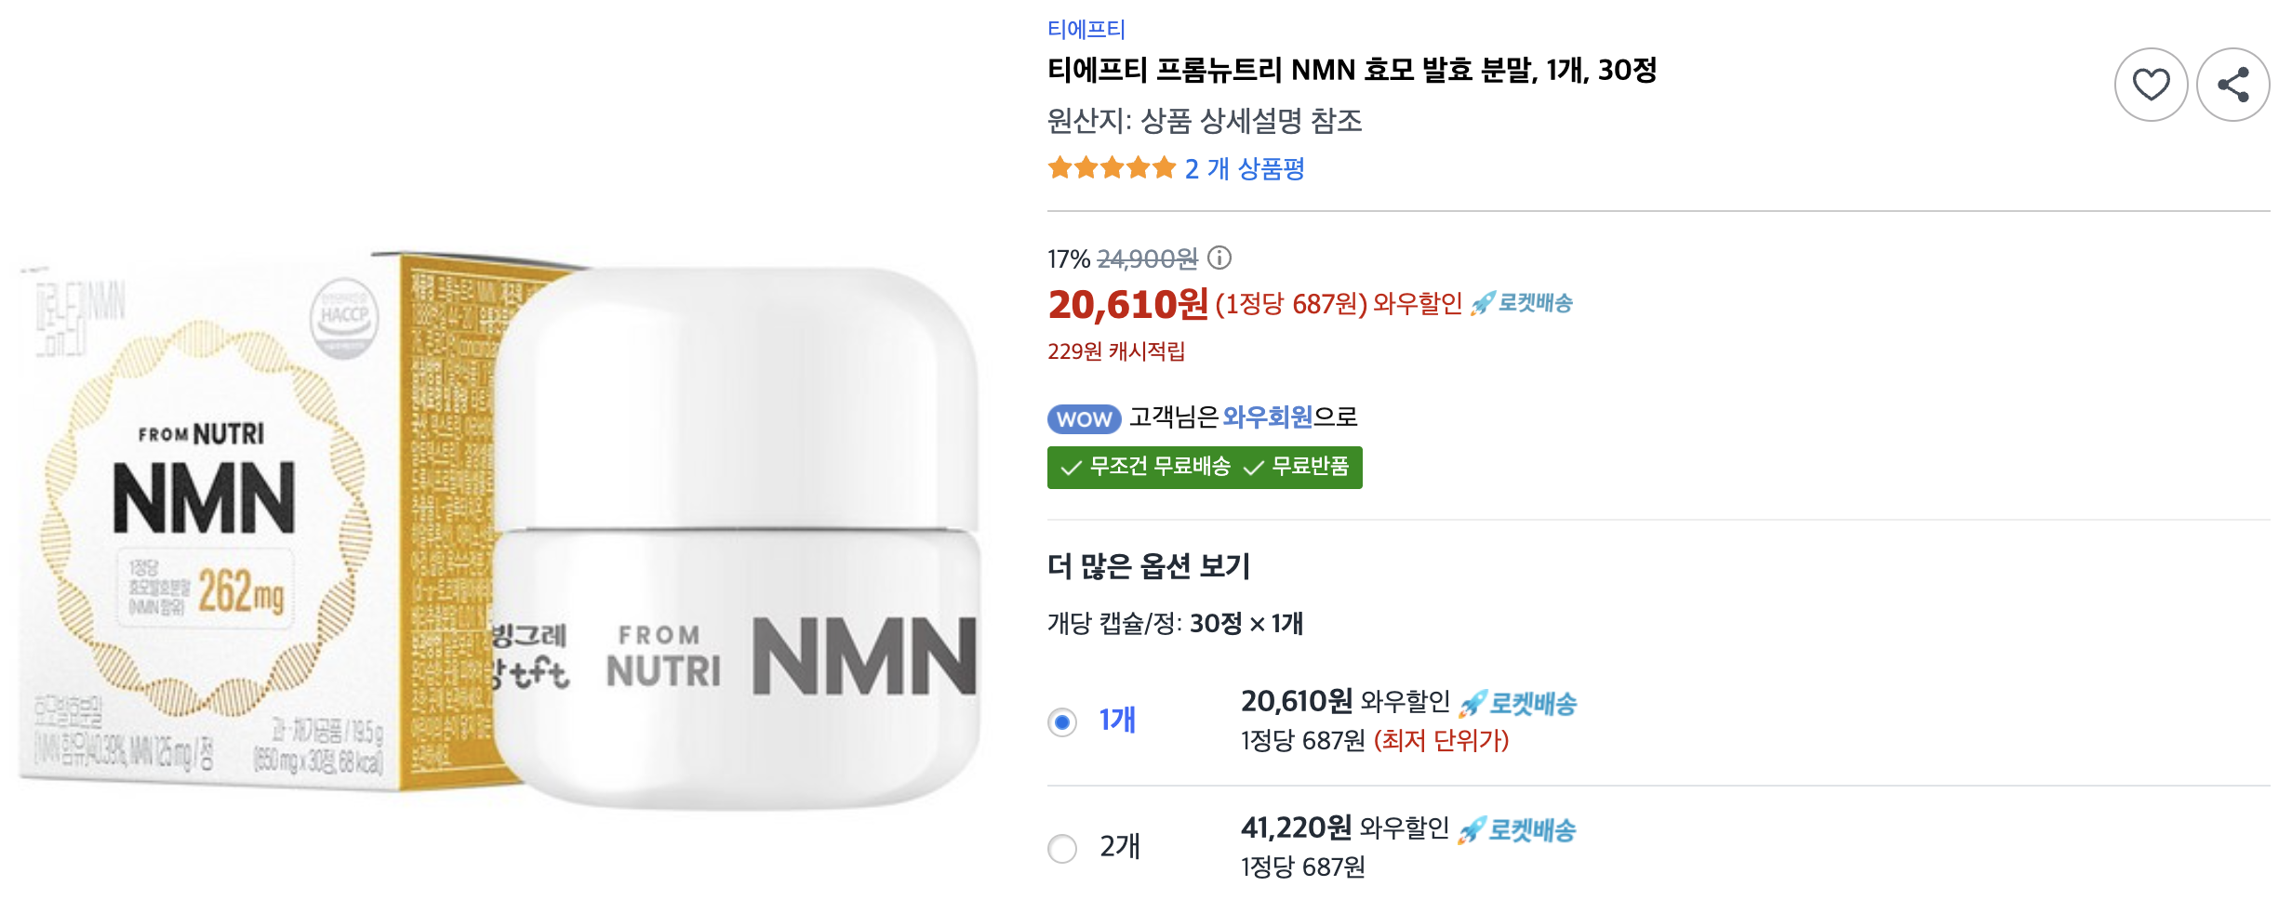
Task: Toggle the wishlist heart
Action: pos(2152,84)
